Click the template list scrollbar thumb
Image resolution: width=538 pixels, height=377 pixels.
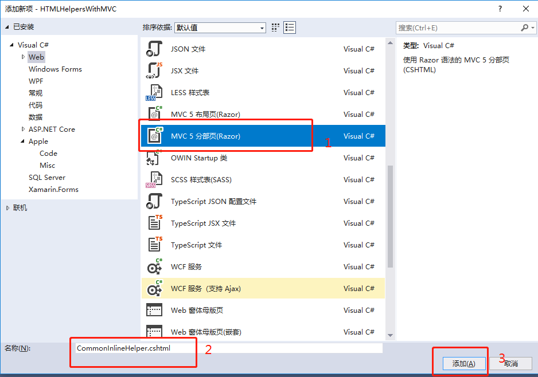point(390,216)
